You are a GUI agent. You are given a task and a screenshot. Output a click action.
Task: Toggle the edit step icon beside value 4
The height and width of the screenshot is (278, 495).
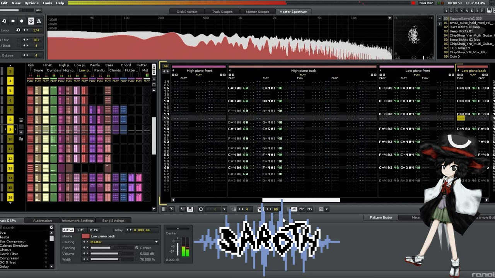(x=234, y=209)
